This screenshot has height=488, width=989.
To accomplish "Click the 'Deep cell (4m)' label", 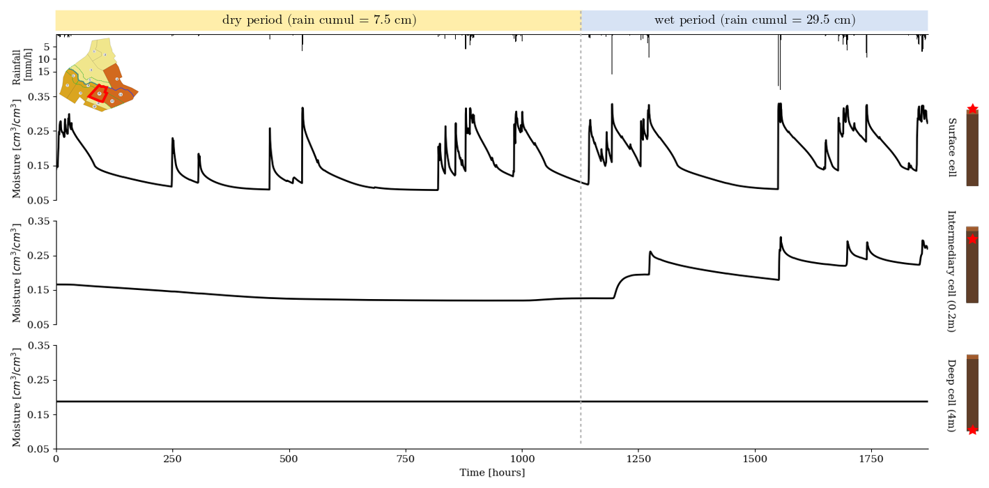I will pyautogui.click(x=952, y=395).
